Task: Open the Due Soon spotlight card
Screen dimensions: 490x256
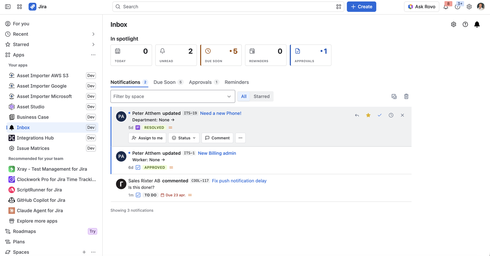Action: pos(221,55)
